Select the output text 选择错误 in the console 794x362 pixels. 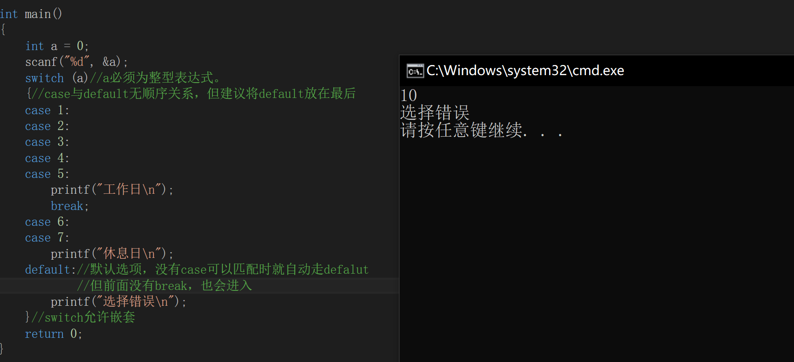coord(434,112)
